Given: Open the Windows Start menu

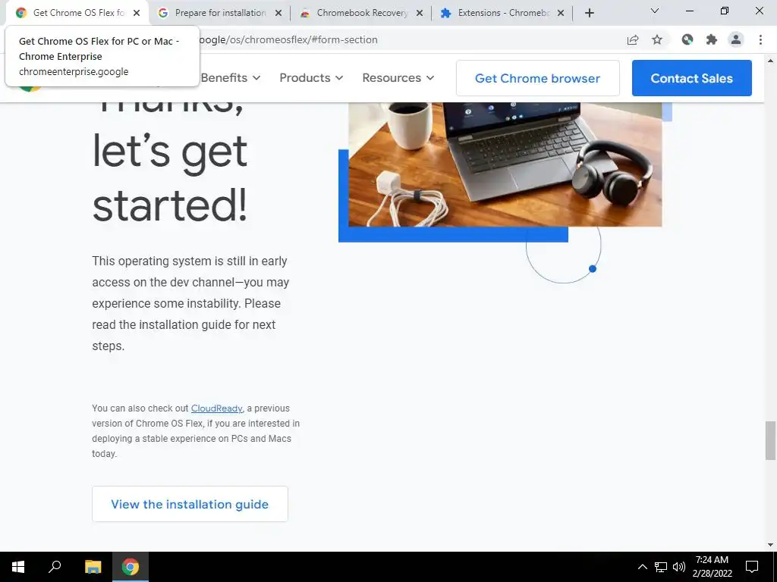Looking at the screenshot, I should pyautogui.click(x=18, y=567).
